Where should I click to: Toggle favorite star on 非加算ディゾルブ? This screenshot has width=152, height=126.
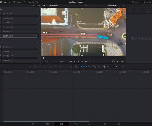(37, 36)
